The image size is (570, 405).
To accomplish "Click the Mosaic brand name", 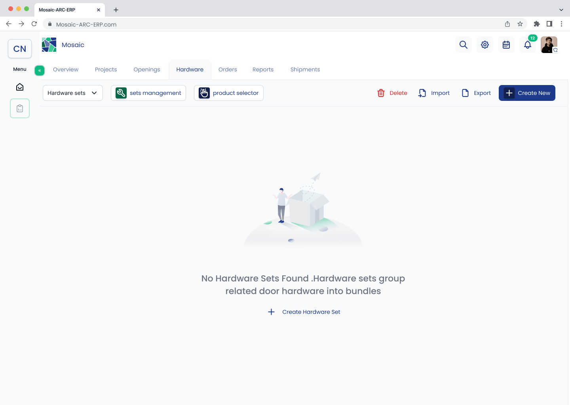I will tap(73, 45).
